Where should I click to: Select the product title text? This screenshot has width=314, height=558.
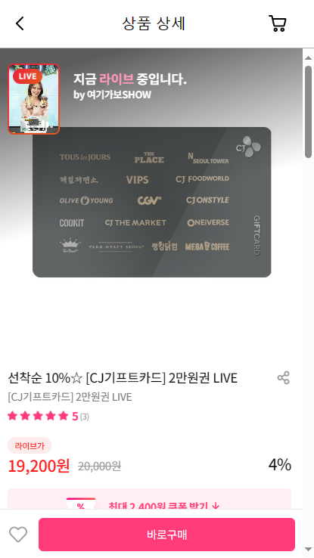[123, 377]
